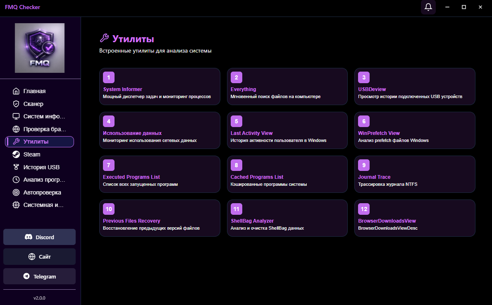Open the Главная home icon in sidebar
This screenshot has width=492, height=305.
coord(16,91)
